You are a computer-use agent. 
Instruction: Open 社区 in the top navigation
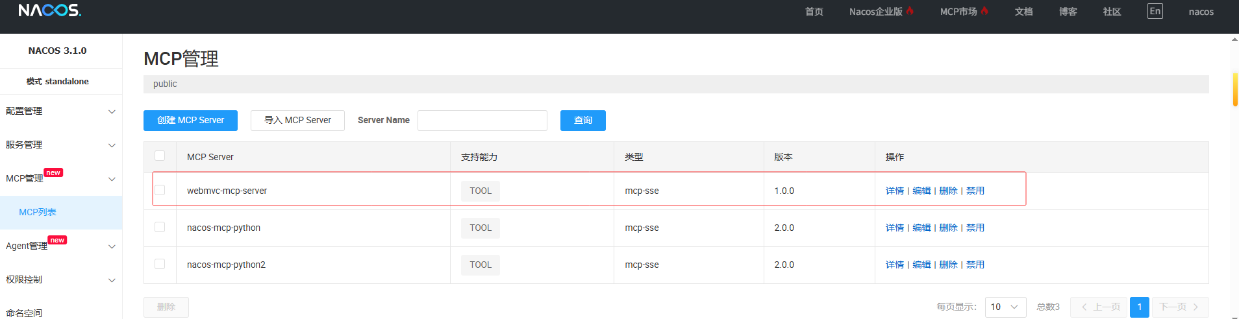point(1112,12)
